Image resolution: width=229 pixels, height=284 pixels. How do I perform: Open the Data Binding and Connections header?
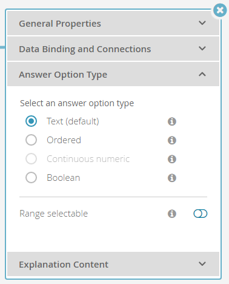tap(113, 49)
